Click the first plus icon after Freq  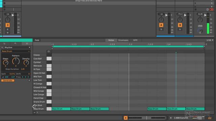[x=26, y=77]
